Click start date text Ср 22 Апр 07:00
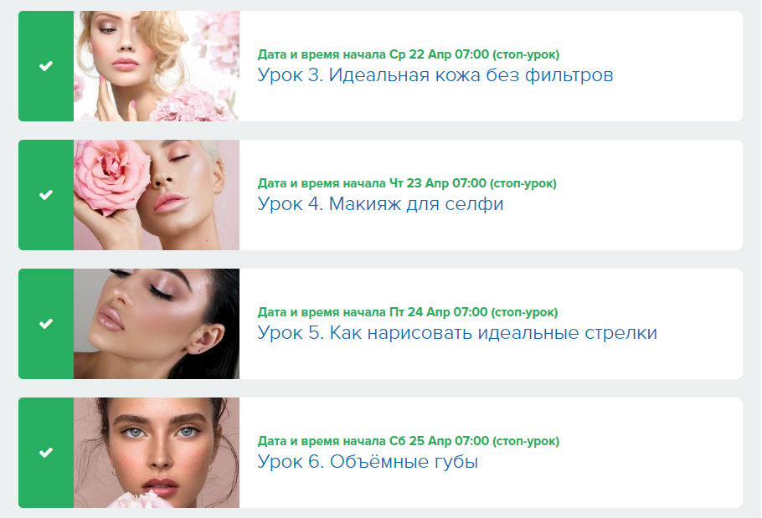This screenshot has height=518, width=762. [439, 54]
